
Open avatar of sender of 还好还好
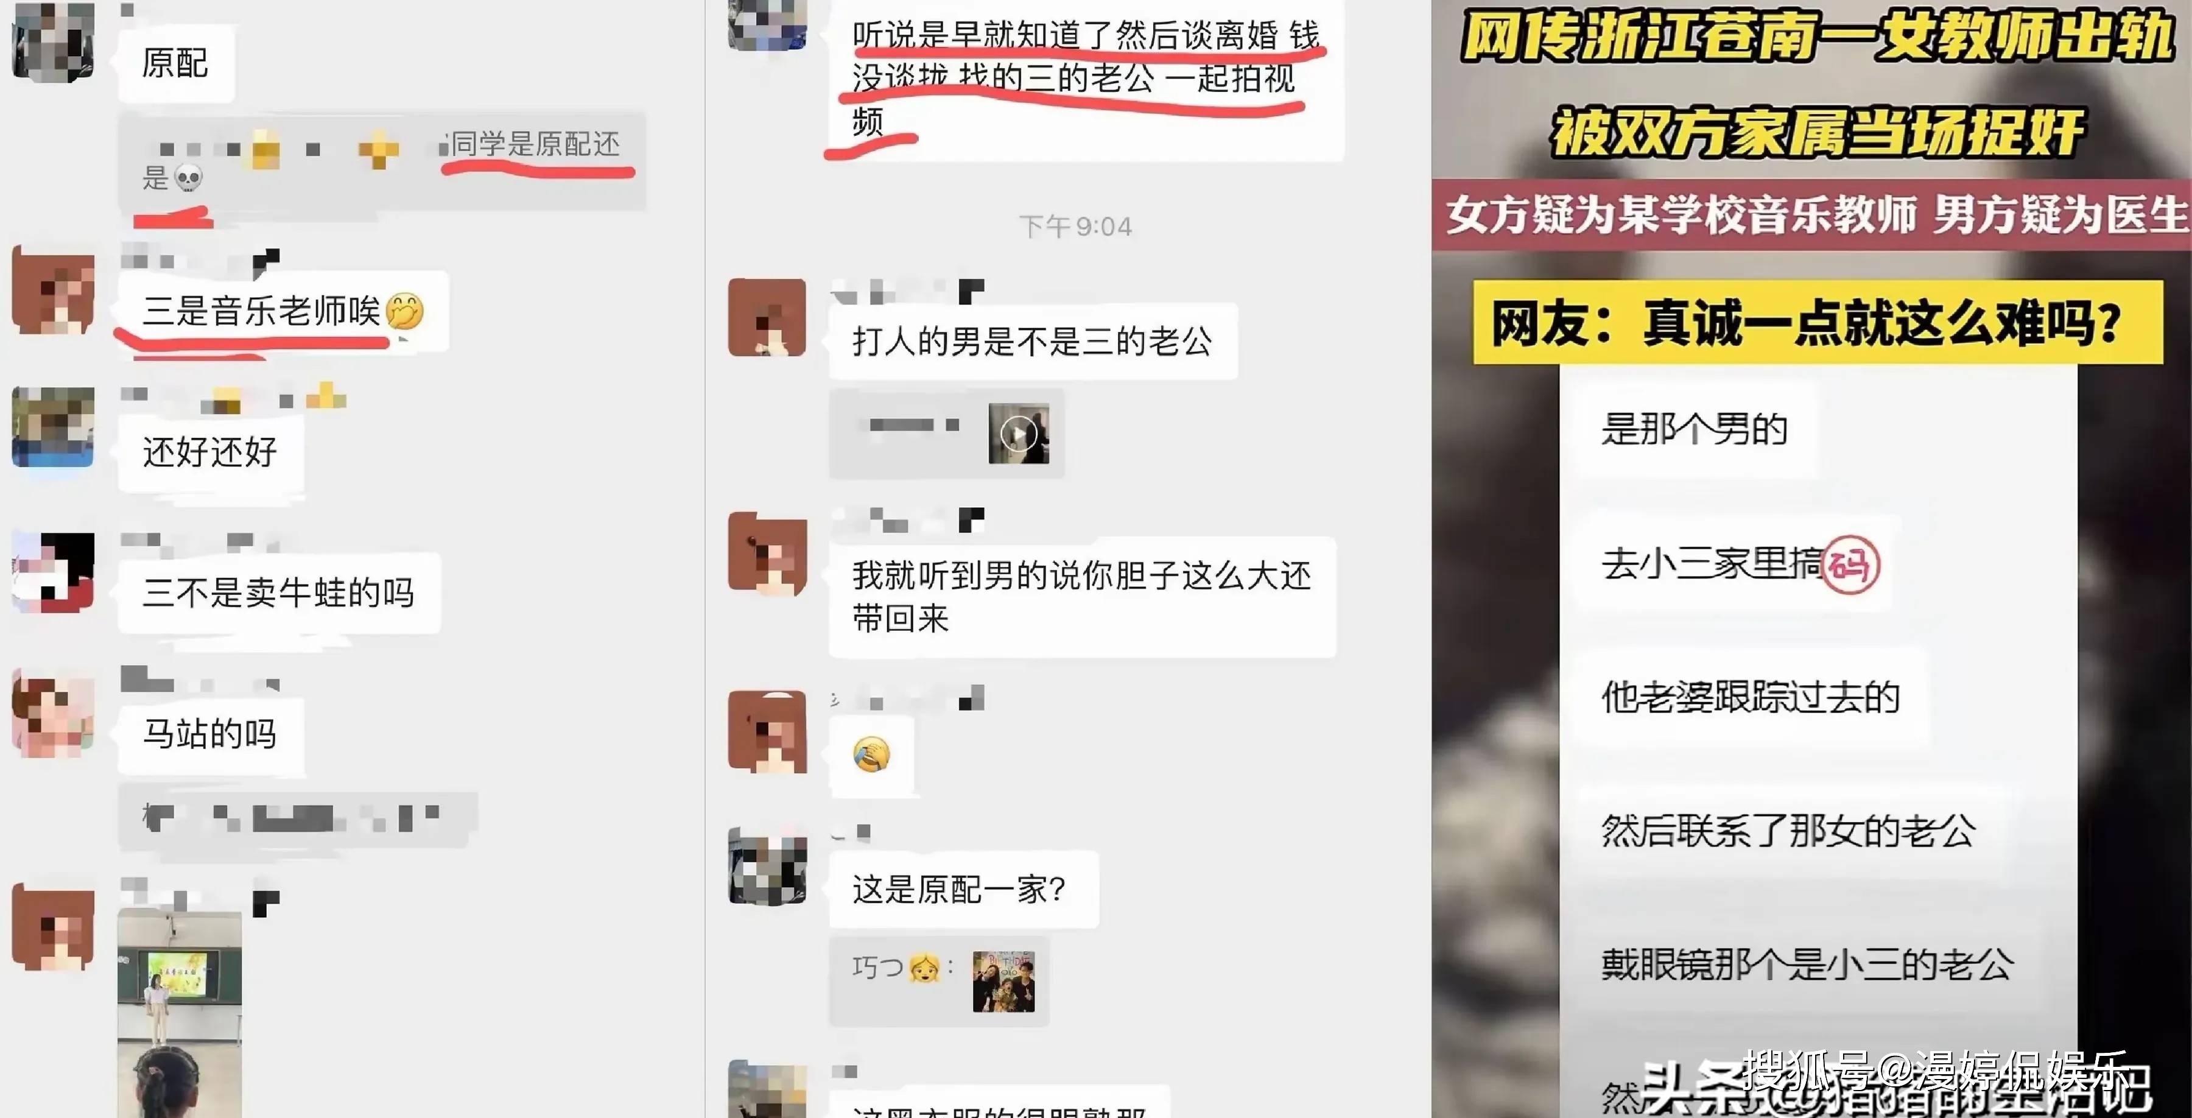tap(53, 426)
